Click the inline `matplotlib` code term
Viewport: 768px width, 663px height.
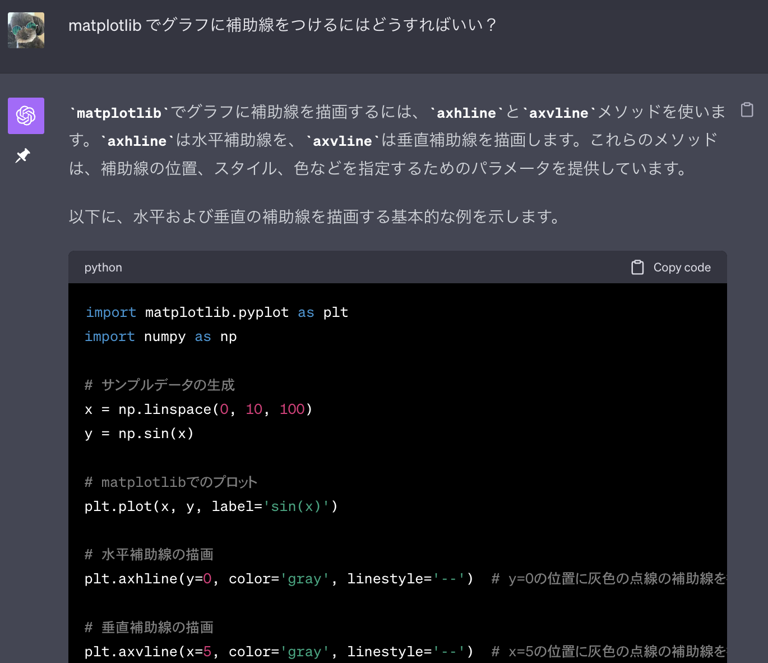pos(119,113)
